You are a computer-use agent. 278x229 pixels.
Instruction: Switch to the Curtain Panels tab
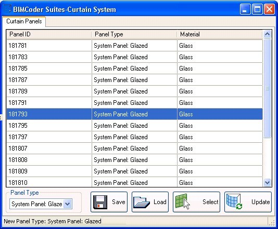[24, 21]
